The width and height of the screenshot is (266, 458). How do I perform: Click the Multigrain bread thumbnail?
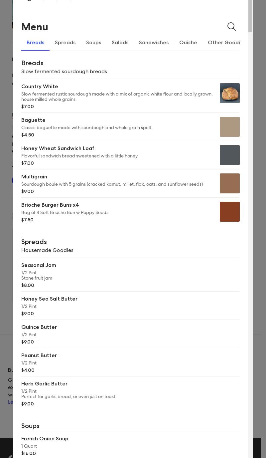[230, 183]
